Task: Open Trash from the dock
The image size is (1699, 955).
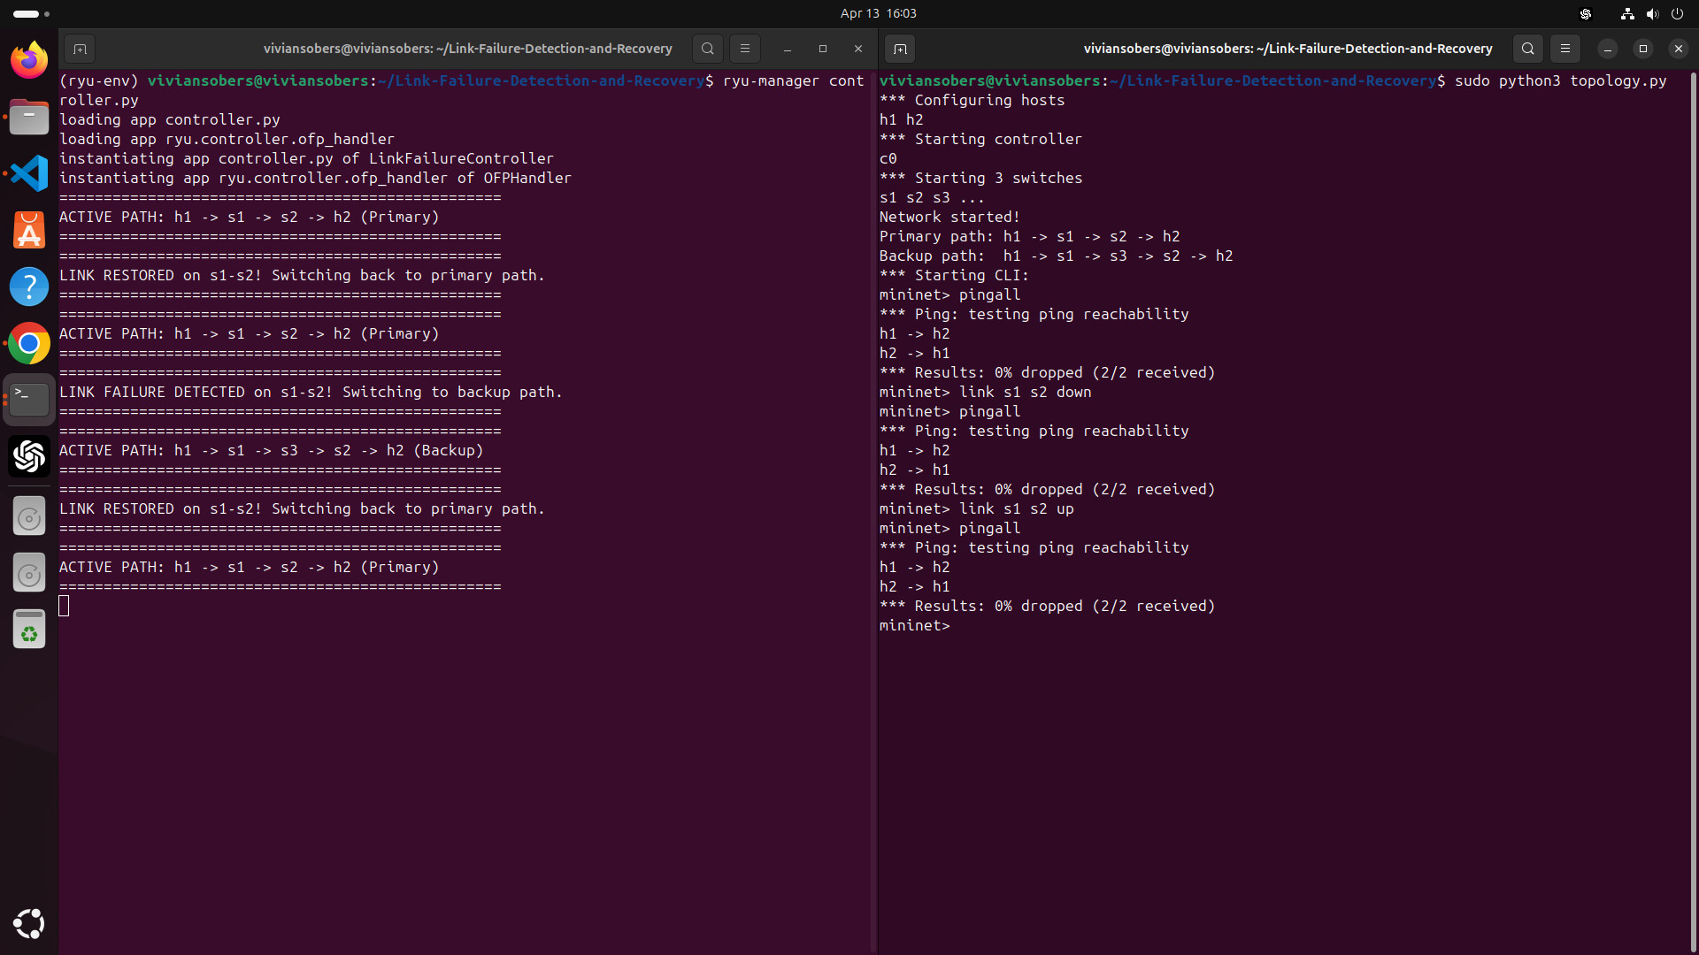Action: (x=29, y=630)
